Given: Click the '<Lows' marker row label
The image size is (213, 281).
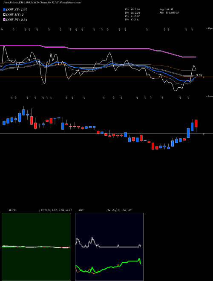Looking at the screenshot, I should 210,96.
